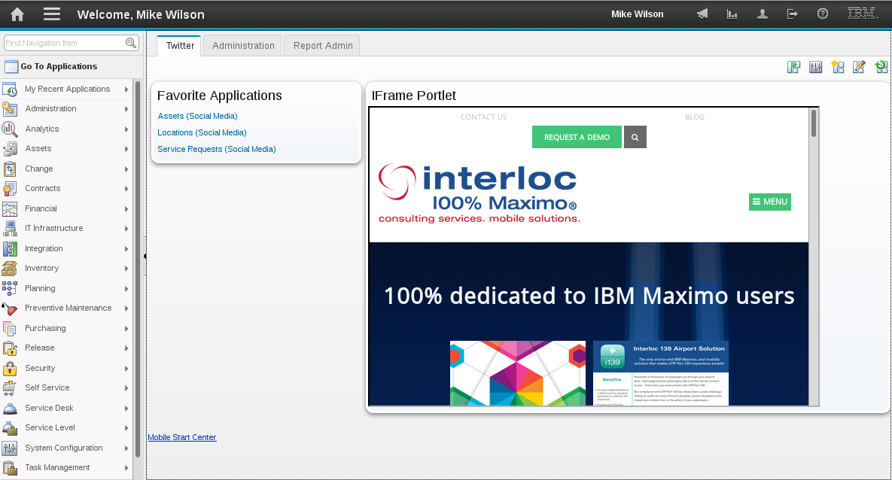Expand the Preventive Maintenance side menu
The height and width of the screenshot is (480, 892).
[x=68, y=308]
